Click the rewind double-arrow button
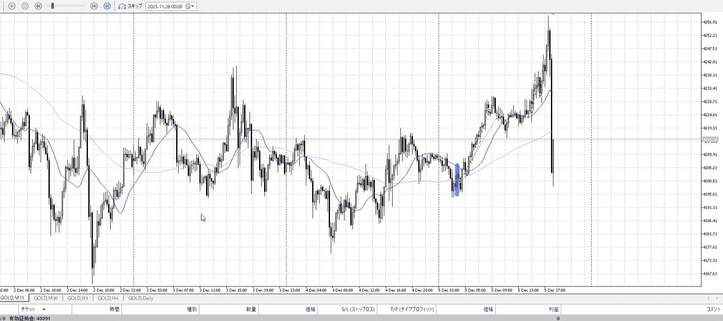723x321 pixels. point(38,6)
